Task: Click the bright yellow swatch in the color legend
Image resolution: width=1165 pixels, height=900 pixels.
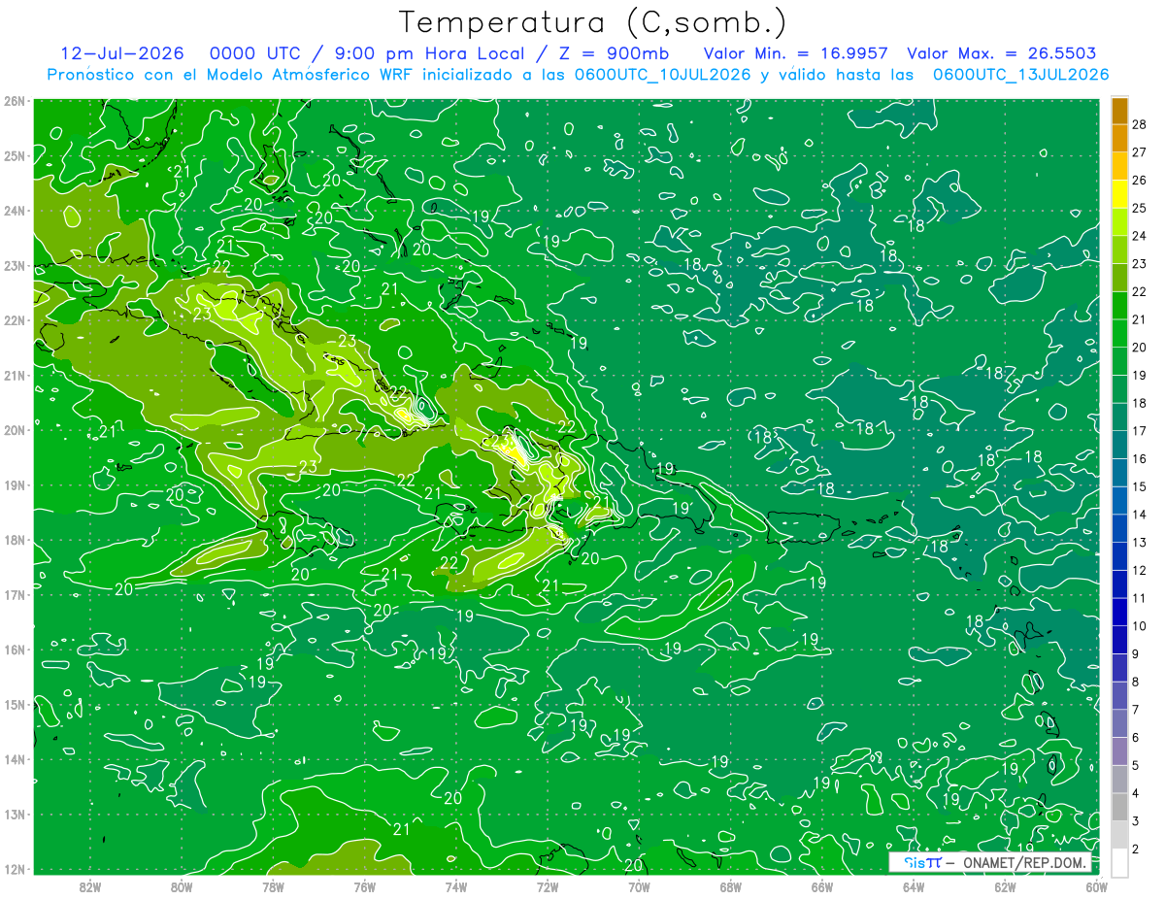Action: point(1119,194)
